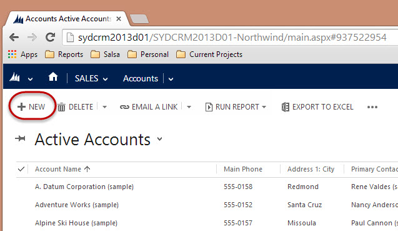The image size is (398, 231).
Task: Open contact Paul Cannon
Action: 374,223
